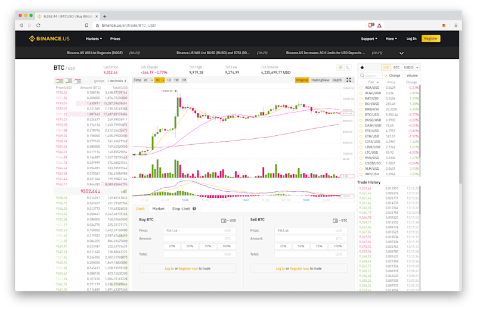Open the Brave shields icon
This screenshot has height=311, width=477.
point(370,25)
